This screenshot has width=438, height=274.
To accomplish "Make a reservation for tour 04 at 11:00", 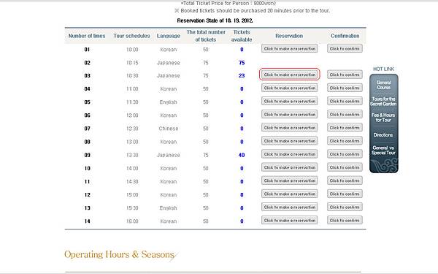I will (x=289, y=88).
